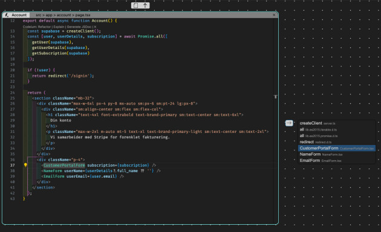Screen dimensions: 381x232
Task: Click the lightbulb quick-fix icon on line 37
Action: [x=25, y=166]
